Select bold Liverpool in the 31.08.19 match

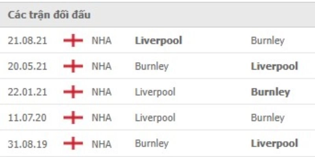[x=274, y=144]
